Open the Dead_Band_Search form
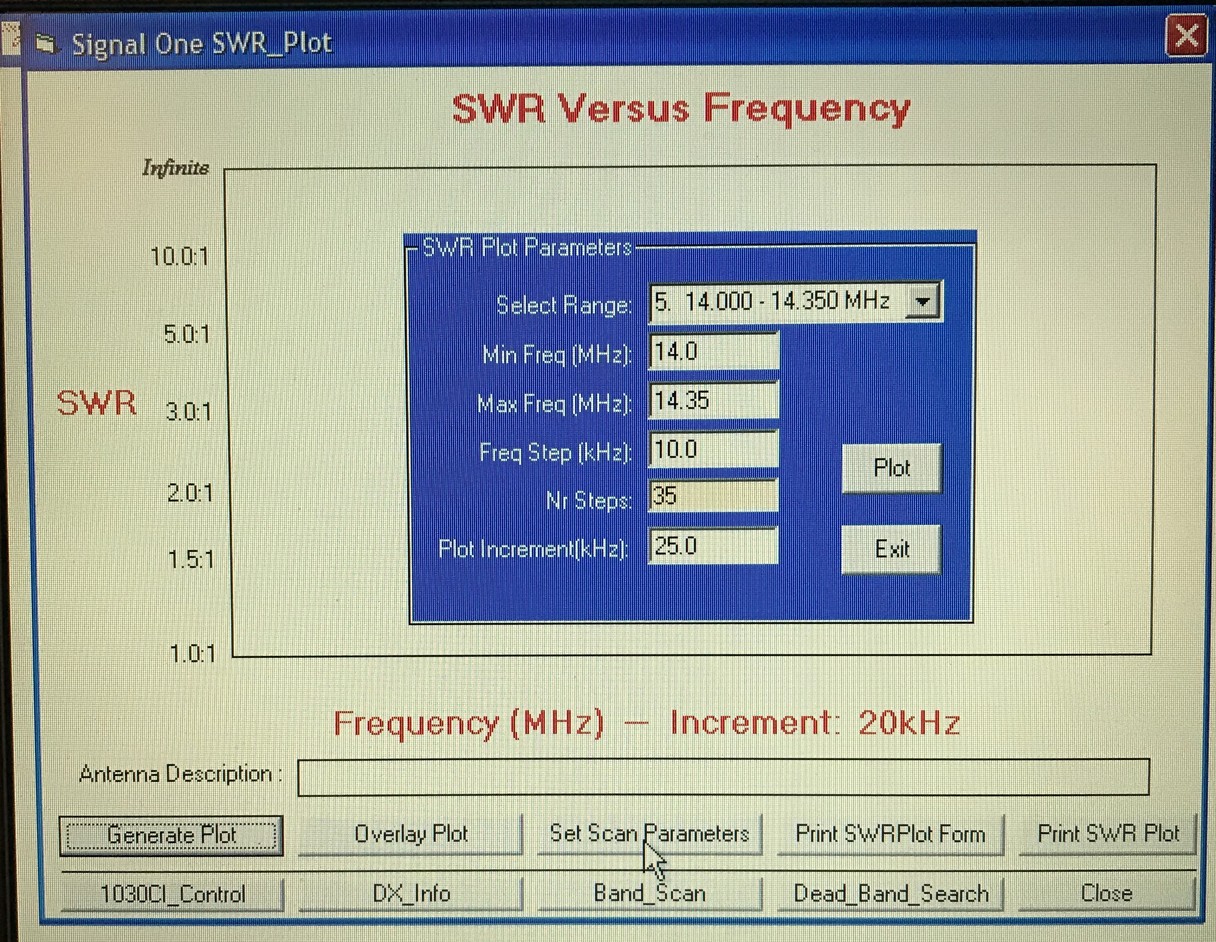 point(890,893)
